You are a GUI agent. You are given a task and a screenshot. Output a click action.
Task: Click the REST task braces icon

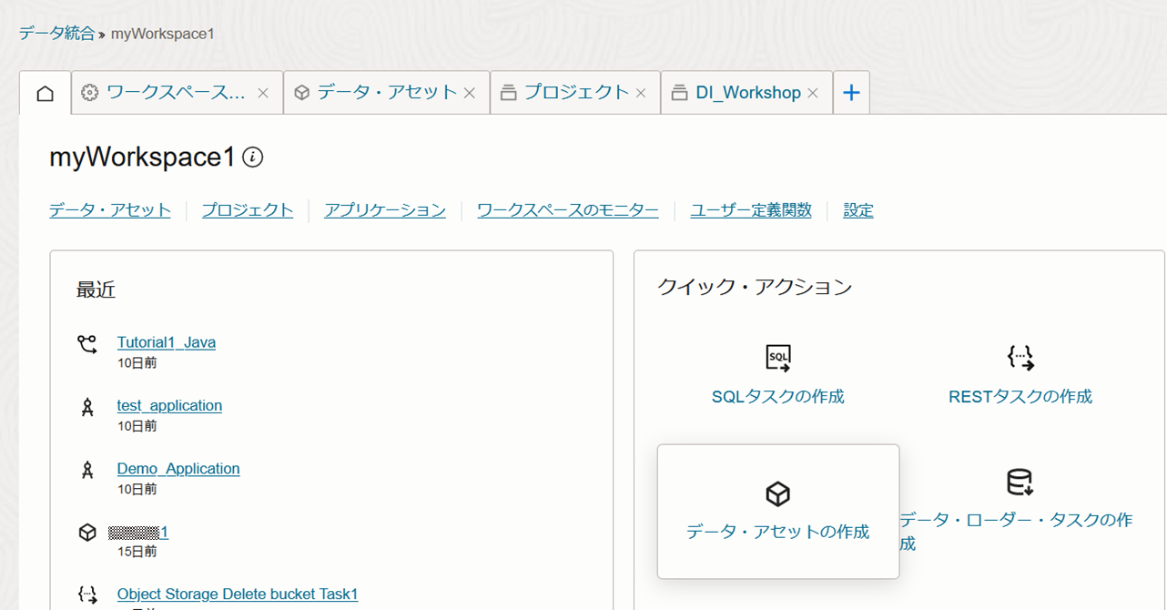point(1020,357)
